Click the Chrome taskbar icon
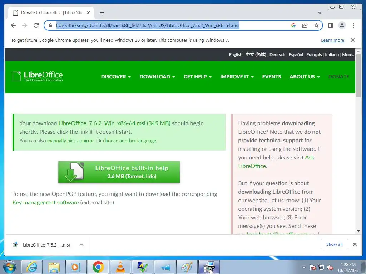The image size is (366, 274). pos(98,267)
